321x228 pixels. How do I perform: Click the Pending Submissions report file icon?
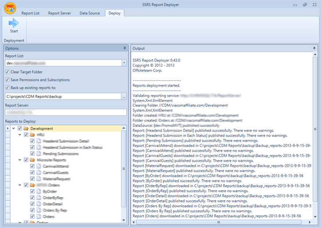pyautogui.click(x=39, y=154)
